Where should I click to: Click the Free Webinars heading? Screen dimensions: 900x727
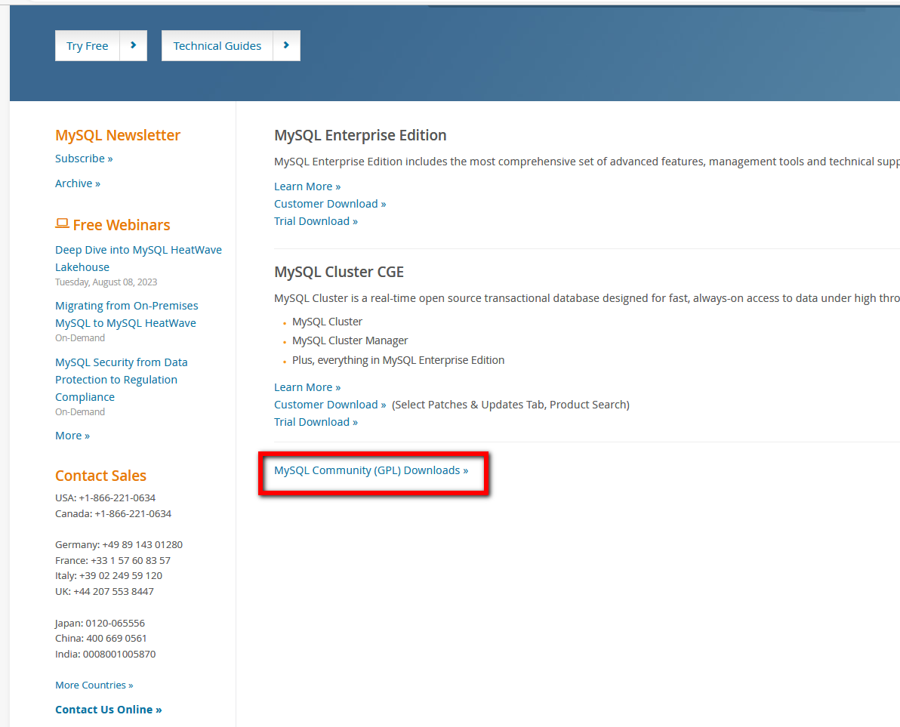point(121,225)
